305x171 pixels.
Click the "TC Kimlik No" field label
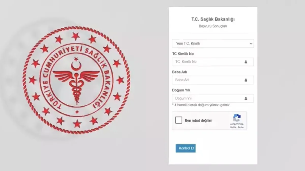coord(183,54)
